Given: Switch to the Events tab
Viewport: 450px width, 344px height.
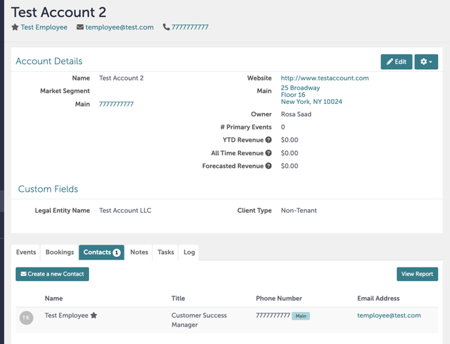Looking at the screenshot, I should (x=26, y=252).
